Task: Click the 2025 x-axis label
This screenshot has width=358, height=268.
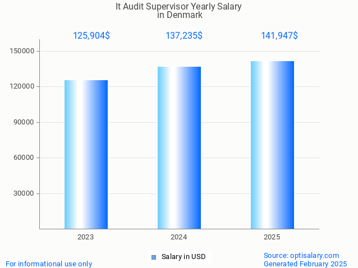Action: point(272,237)
